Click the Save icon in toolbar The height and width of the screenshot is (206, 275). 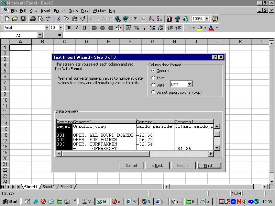coord(23,19)
